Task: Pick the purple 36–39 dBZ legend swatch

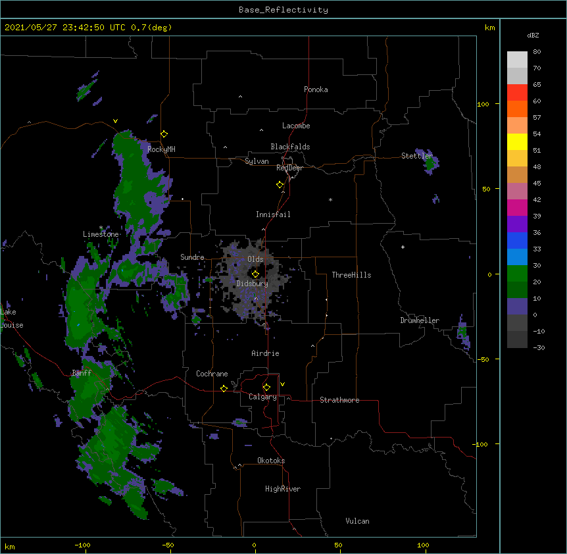Action: [x=517, y=224]
